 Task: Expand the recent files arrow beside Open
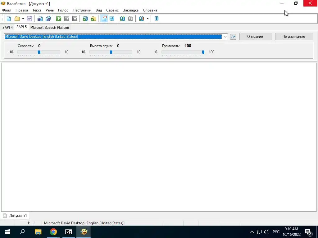click(23, 19)
